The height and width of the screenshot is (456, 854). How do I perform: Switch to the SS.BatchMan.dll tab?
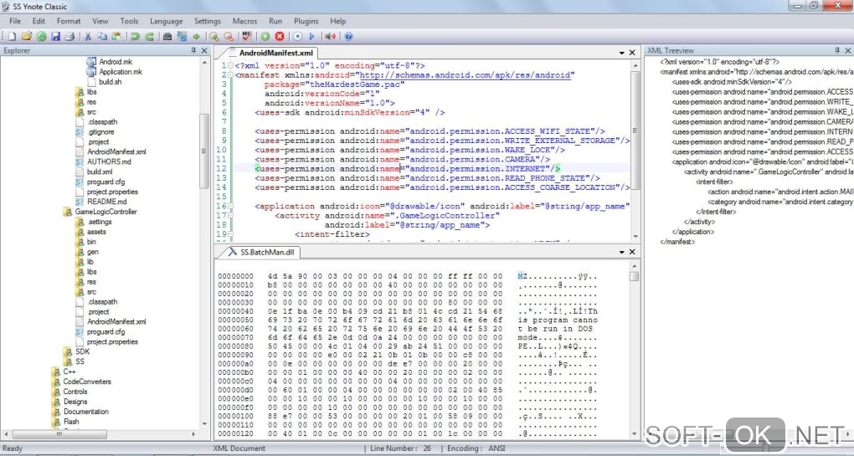(266, 252)
